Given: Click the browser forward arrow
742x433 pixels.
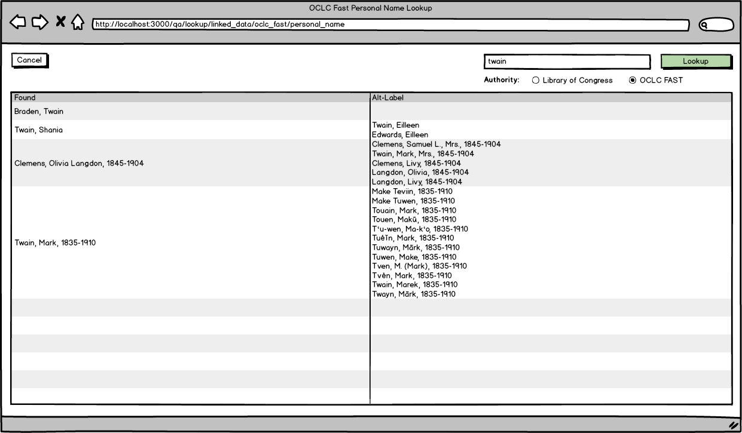Looking at the screenshot, I should (x=39, y=23).
